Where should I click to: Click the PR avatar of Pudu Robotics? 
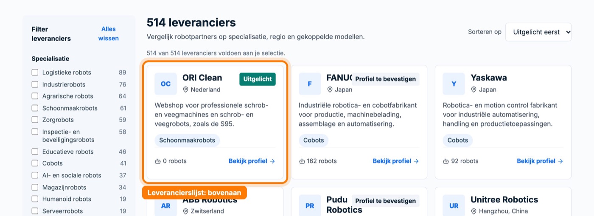coord(310,205)
